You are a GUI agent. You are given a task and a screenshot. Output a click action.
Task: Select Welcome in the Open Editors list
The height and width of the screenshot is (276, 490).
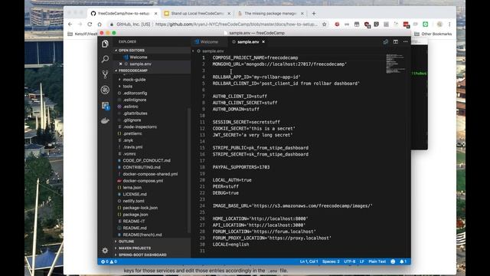(138, 58)
